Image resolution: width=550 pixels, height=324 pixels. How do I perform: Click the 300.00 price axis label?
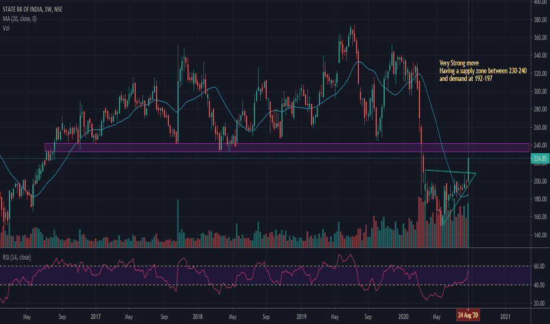click(540, 91)
